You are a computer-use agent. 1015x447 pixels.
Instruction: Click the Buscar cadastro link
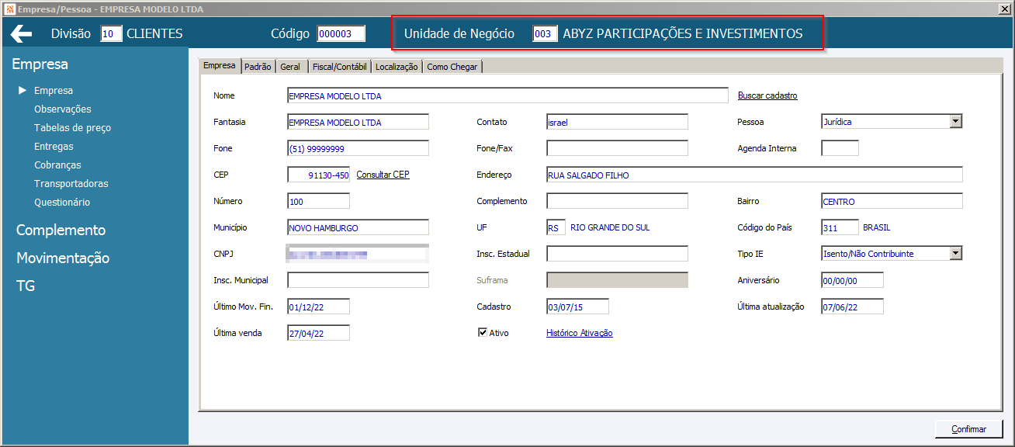coord(767,95)
